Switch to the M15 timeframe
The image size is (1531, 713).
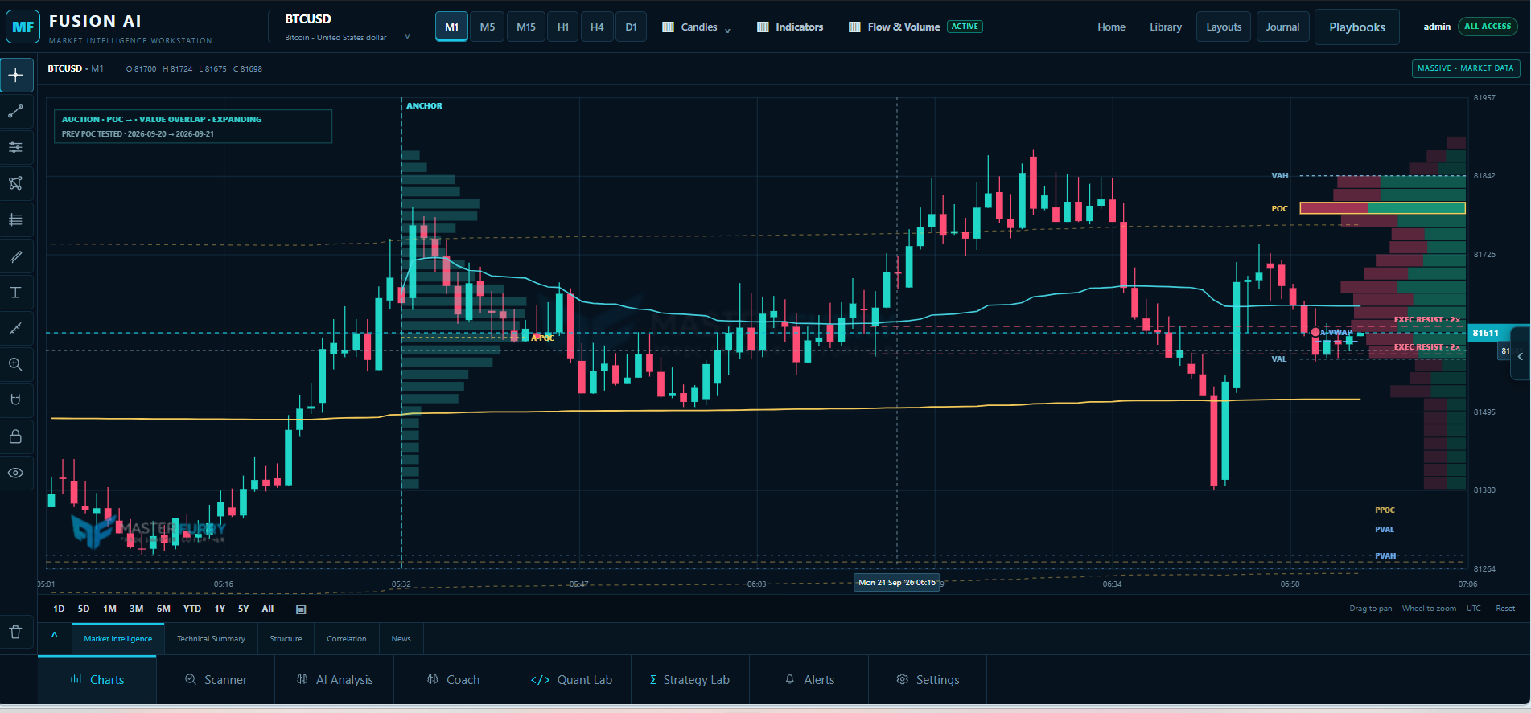(x=526, y=27)
